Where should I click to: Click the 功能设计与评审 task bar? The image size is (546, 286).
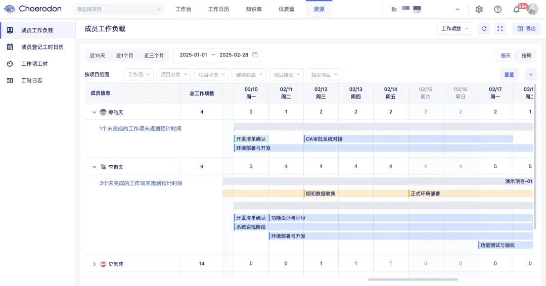click(401, 218)
